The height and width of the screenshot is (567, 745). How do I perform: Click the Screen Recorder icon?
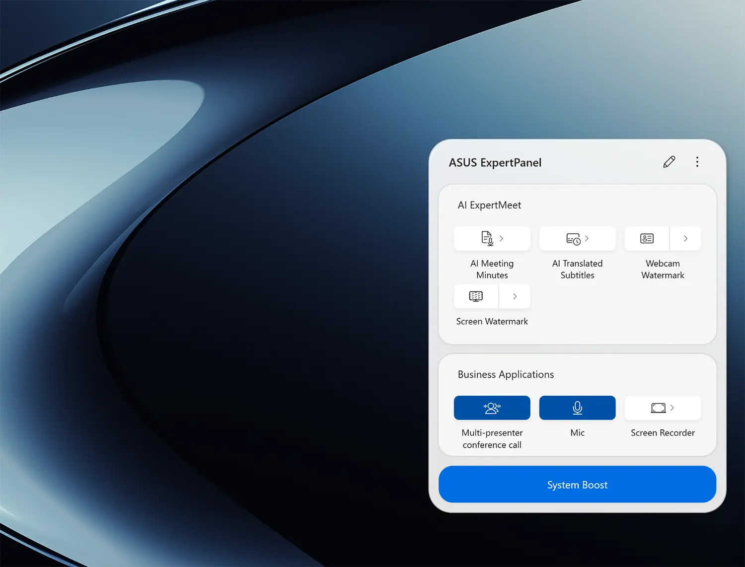pos(658,408)
